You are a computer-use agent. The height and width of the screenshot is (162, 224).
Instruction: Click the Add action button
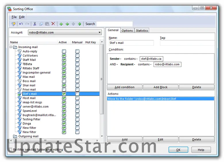point(125,139)
